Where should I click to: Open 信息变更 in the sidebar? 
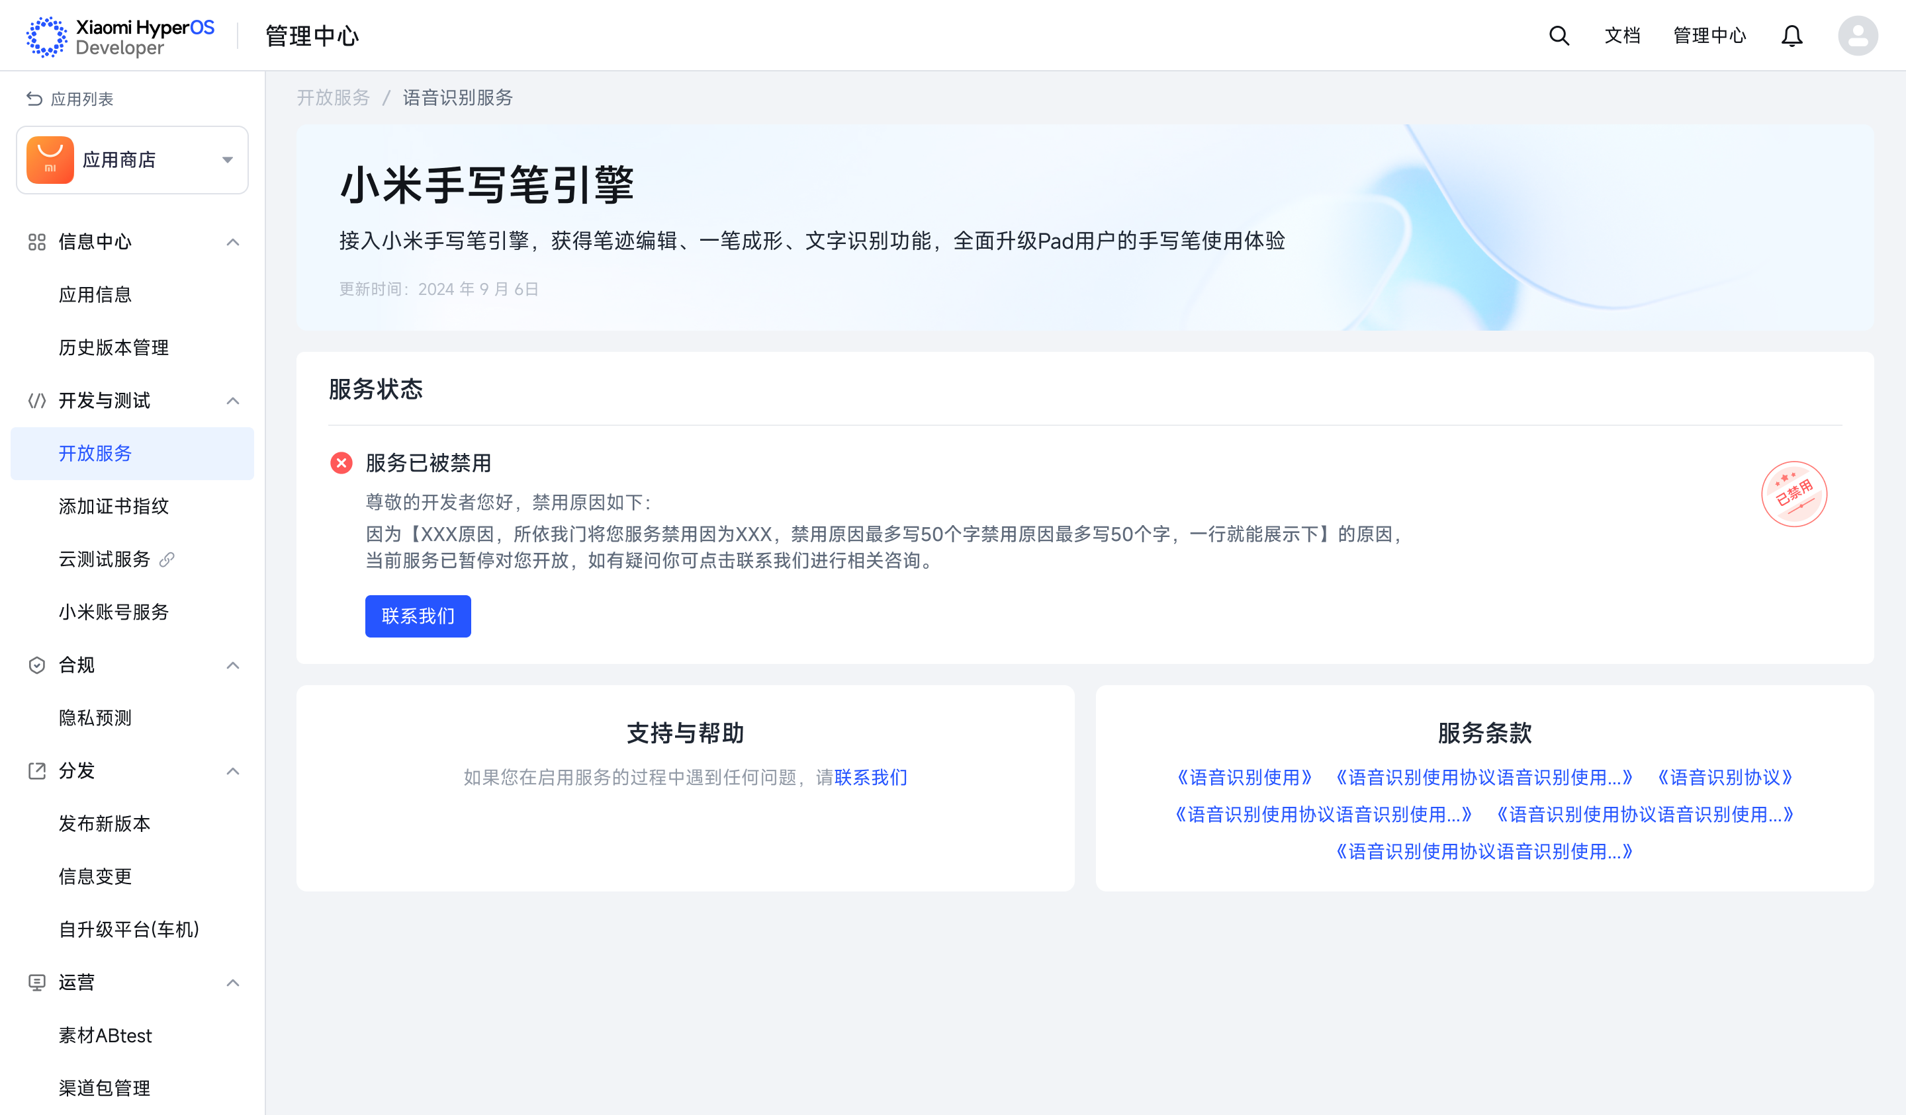[132, 877]
